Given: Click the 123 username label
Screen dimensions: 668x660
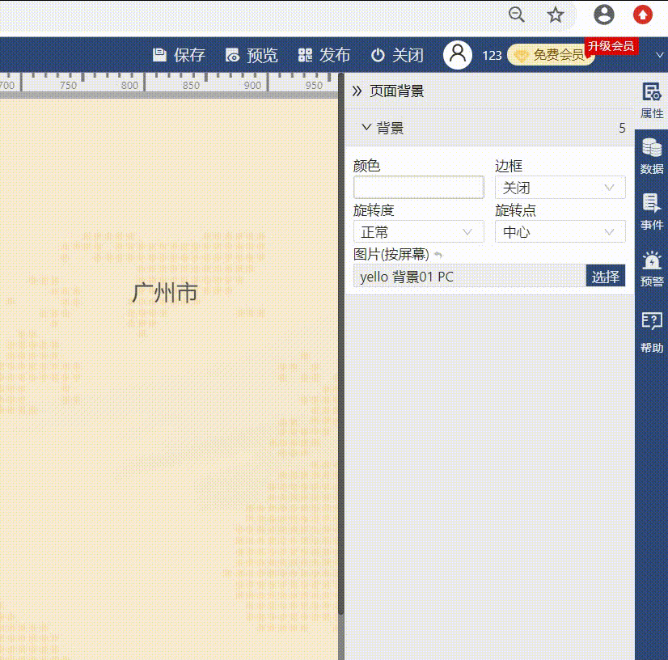Looking at the screenshot, I should click(492, 55).
